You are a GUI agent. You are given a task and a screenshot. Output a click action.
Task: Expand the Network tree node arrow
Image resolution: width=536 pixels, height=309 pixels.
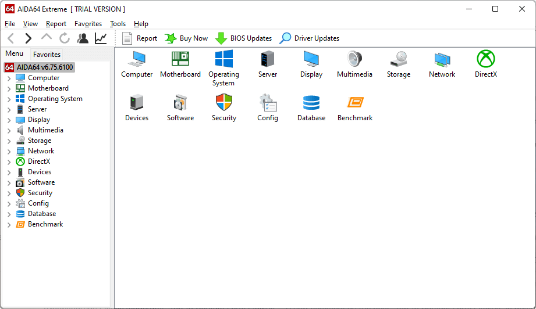(x=9, y=152)
